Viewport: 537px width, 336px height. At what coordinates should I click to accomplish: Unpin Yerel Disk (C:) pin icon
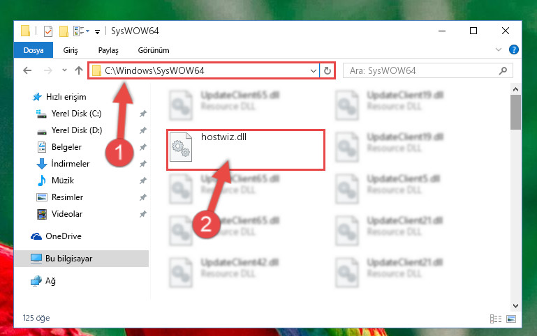(143, 114)
